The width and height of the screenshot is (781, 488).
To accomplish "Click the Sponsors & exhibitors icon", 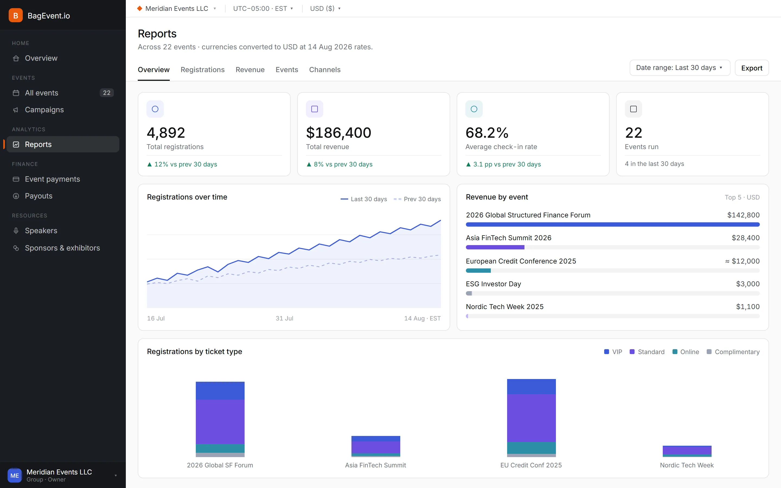I will point(16,248).
